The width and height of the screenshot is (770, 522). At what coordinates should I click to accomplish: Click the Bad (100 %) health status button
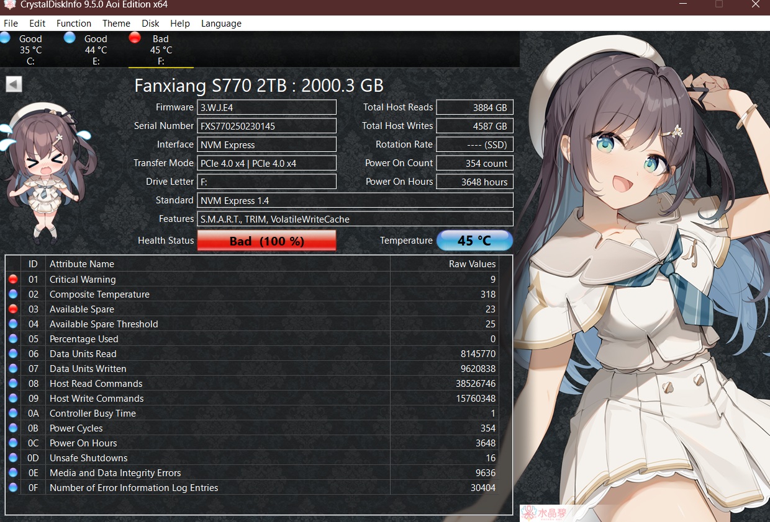tap(266, 241)
